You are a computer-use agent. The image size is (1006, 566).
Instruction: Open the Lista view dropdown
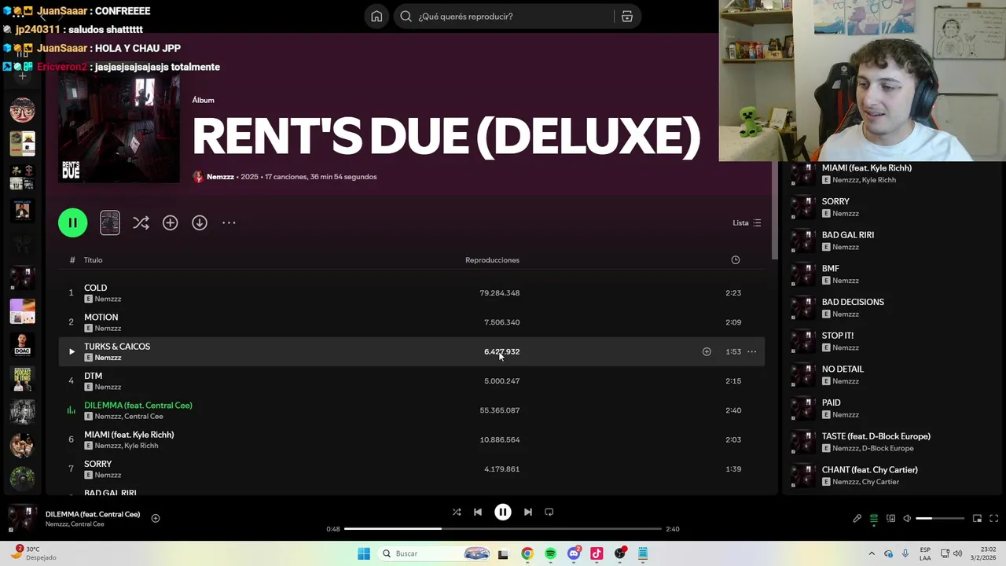[x=747, y=223]
